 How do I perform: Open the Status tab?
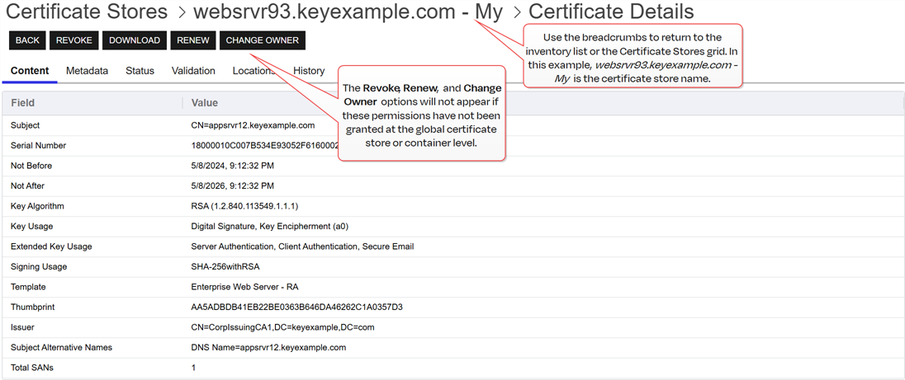point(140,71)
